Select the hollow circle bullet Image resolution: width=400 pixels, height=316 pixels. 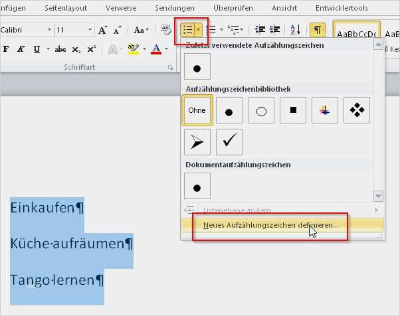point(261,110)
